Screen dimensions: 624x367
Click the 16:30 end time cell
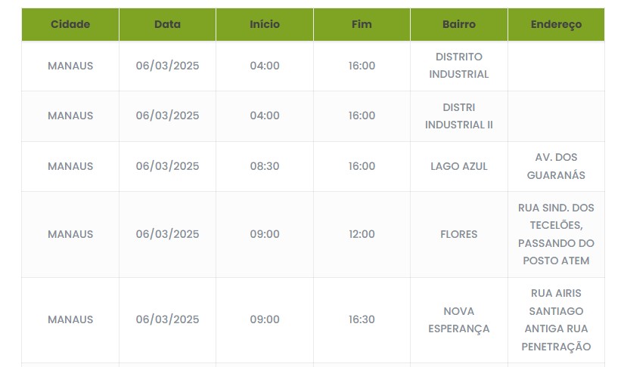click(x=362, y=319)
